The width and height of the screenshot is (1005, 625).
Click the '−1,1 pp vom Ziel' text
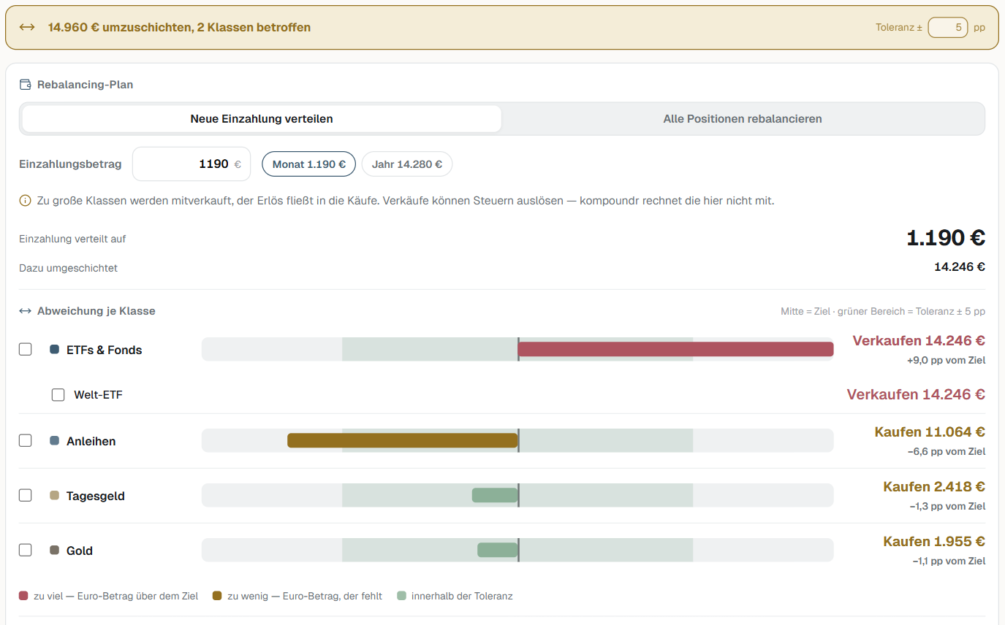pyautogui.click(x=949, y=561)
